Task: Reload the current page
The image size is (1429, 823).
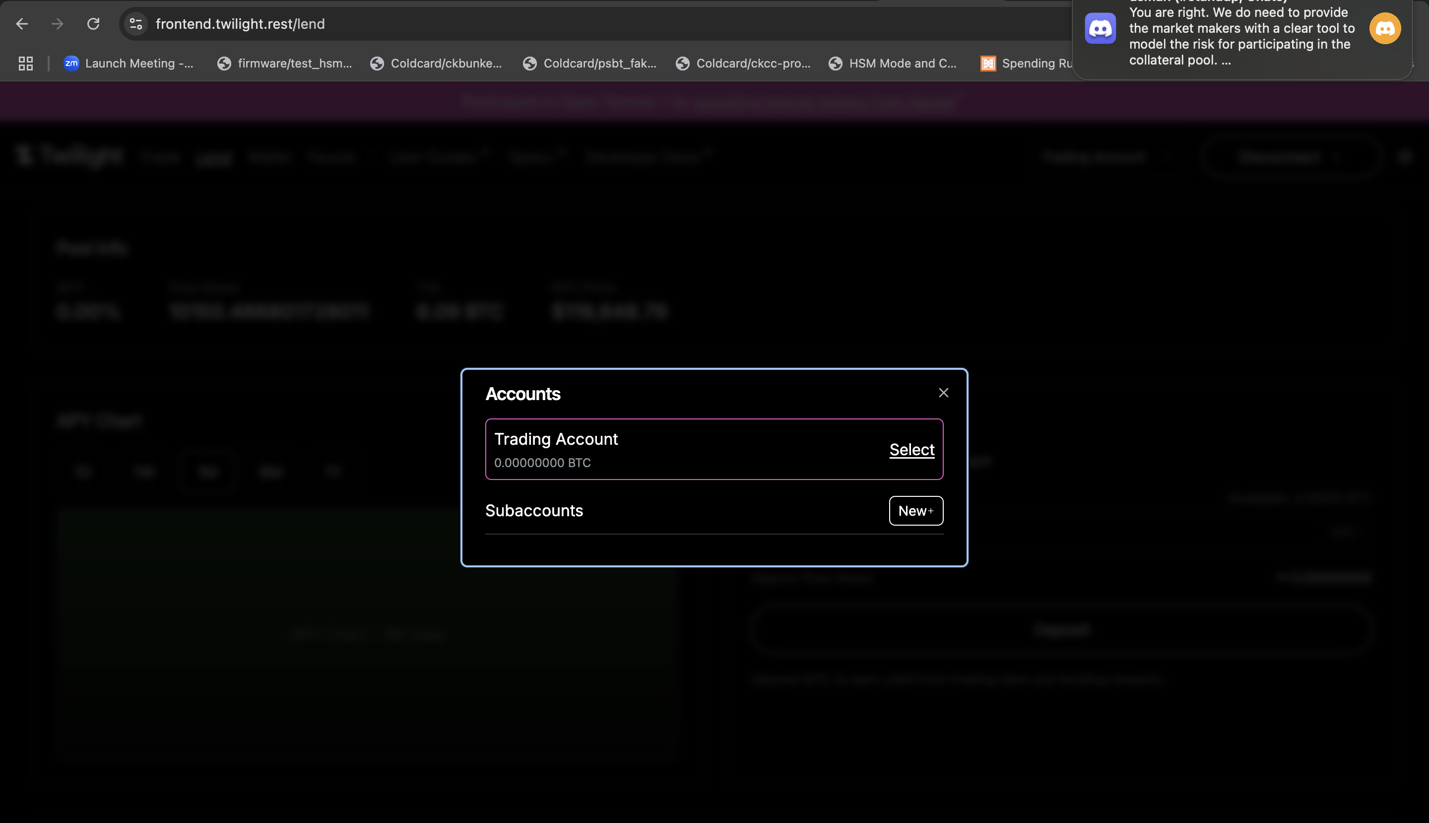Action: 93,24
